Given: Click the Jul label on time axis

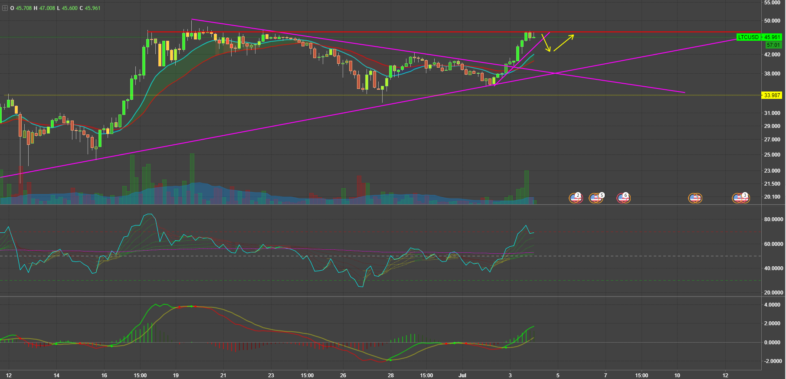Looking at the screenshot, I should pyautogui.click(x=462, y=375).
